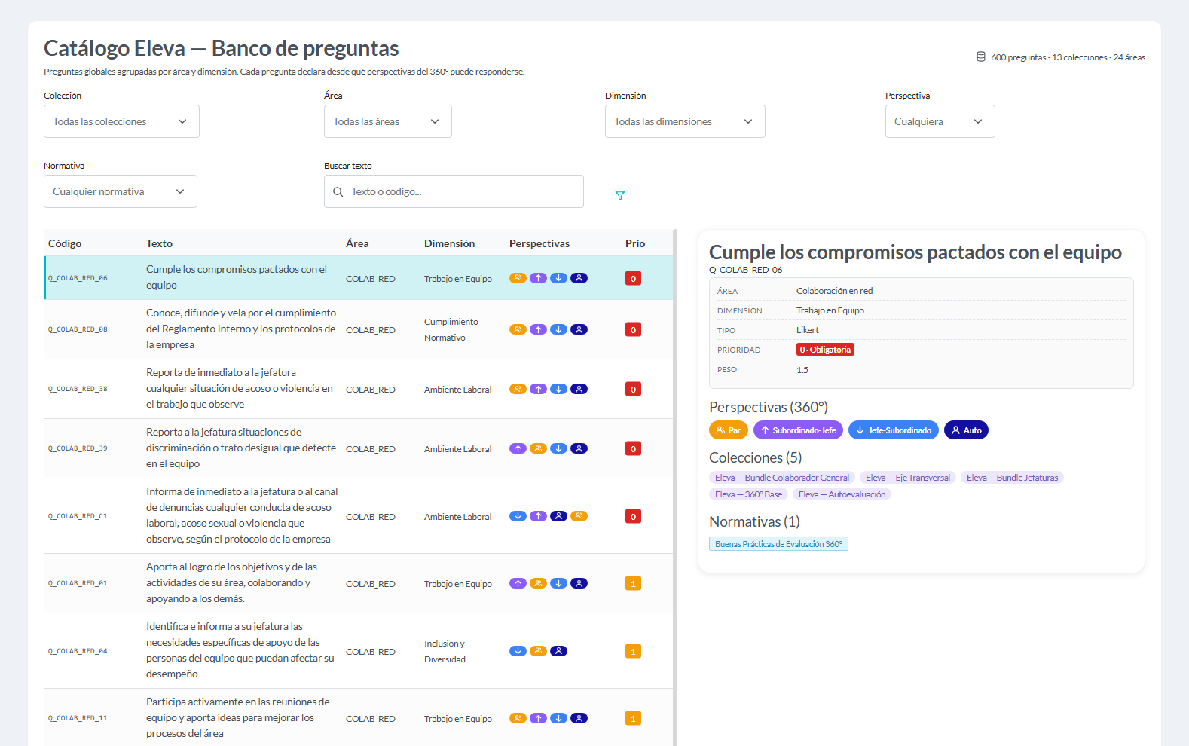Open the Eleva — Eje Transversal collection tag
Viewport: 1189px width, 746px height.
(908, 478)
